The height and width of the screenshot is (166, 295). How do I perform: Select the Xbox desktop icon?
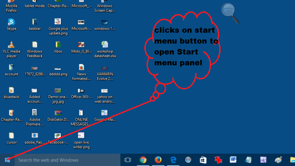pyautogui.click(x=58, y=47)
